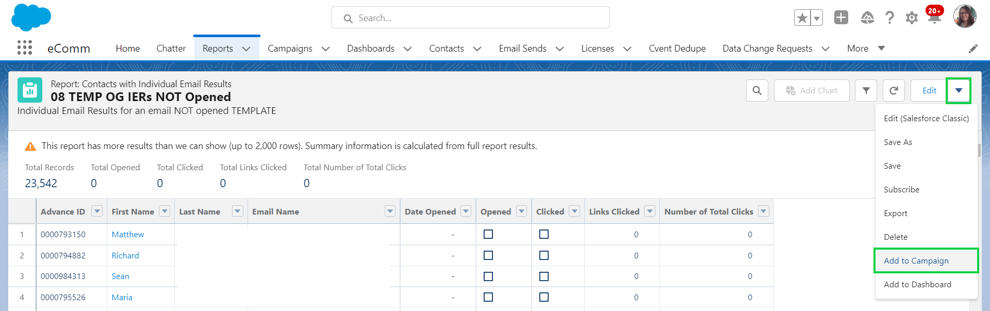Expand the Reports tab chevron
The image size is (990, 311).
click(246, 49)
